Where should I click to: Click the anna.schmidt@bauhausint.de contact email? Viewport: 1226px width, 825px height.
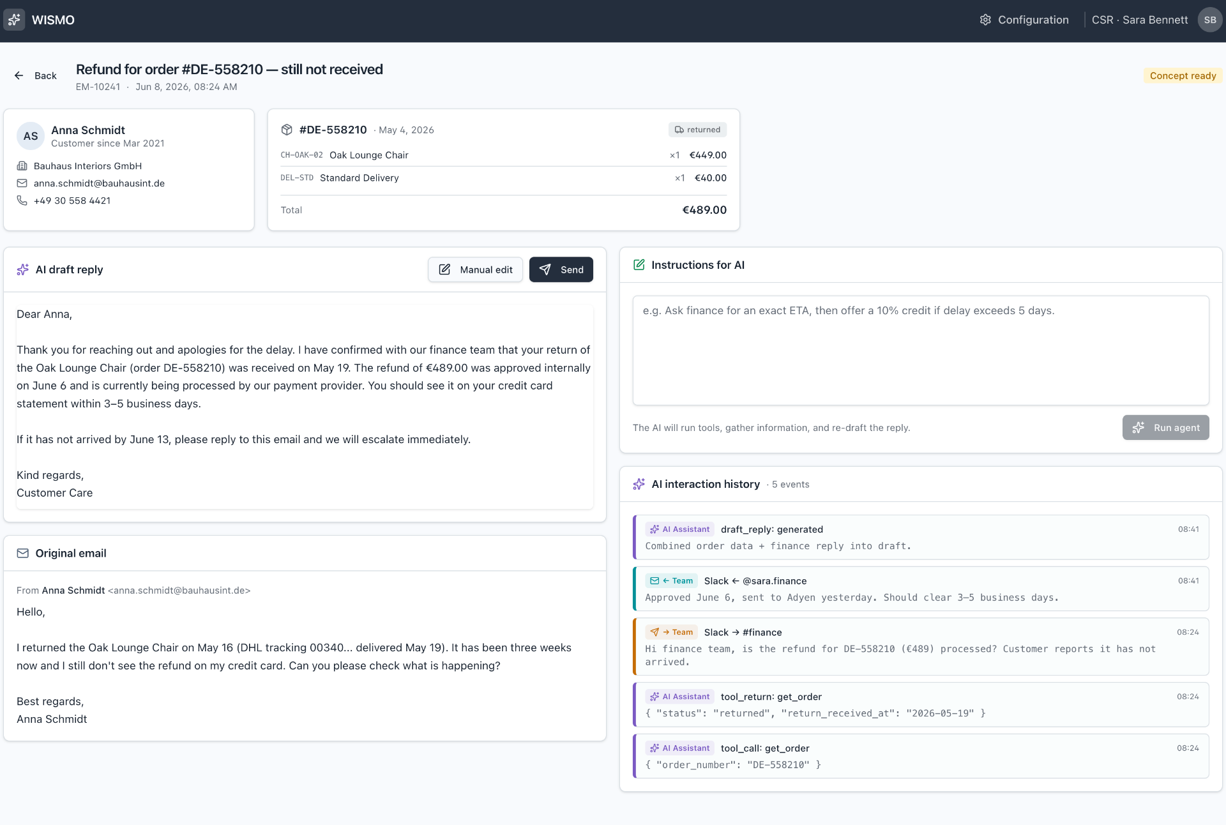[x=99, y=183]
